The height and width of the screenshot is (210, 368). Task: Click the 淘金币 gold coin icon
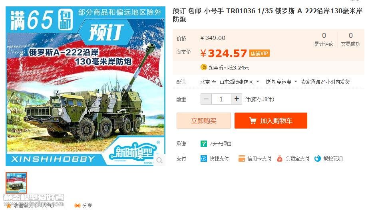tap(203, 67)
